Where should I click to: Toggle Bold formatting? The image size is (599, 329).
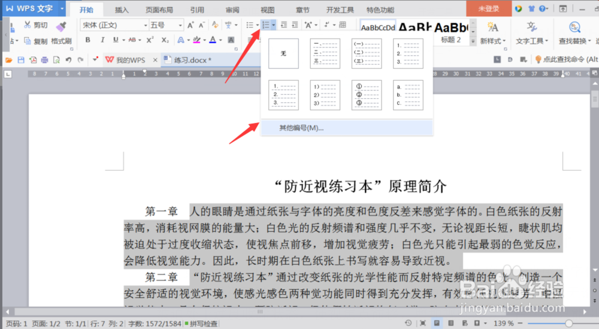[x=88, y=40]
